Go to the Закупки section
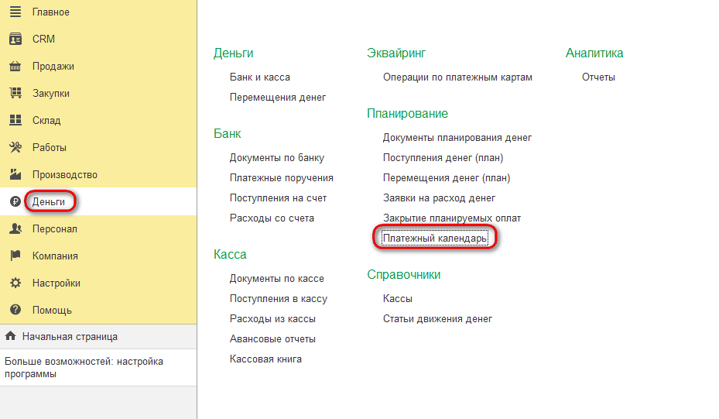Screen dimensions: 719x419 coord(51,94)
